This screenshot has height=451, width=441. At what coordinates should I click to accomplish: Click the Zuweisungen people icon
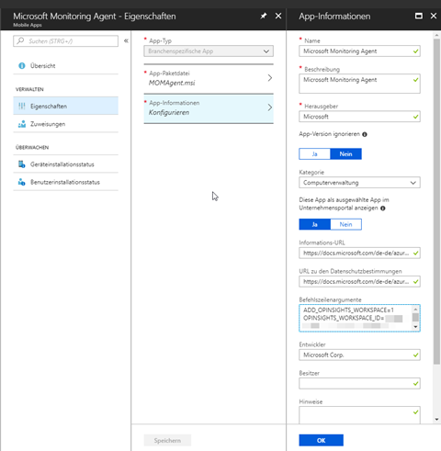pos(22,124)
